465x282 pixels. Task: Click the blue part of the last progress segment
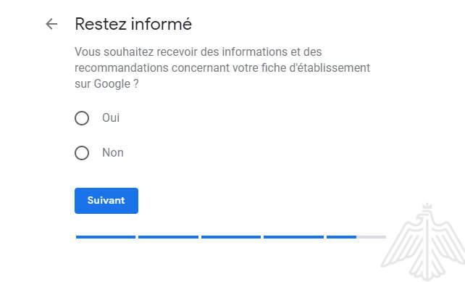pos(341,237)
